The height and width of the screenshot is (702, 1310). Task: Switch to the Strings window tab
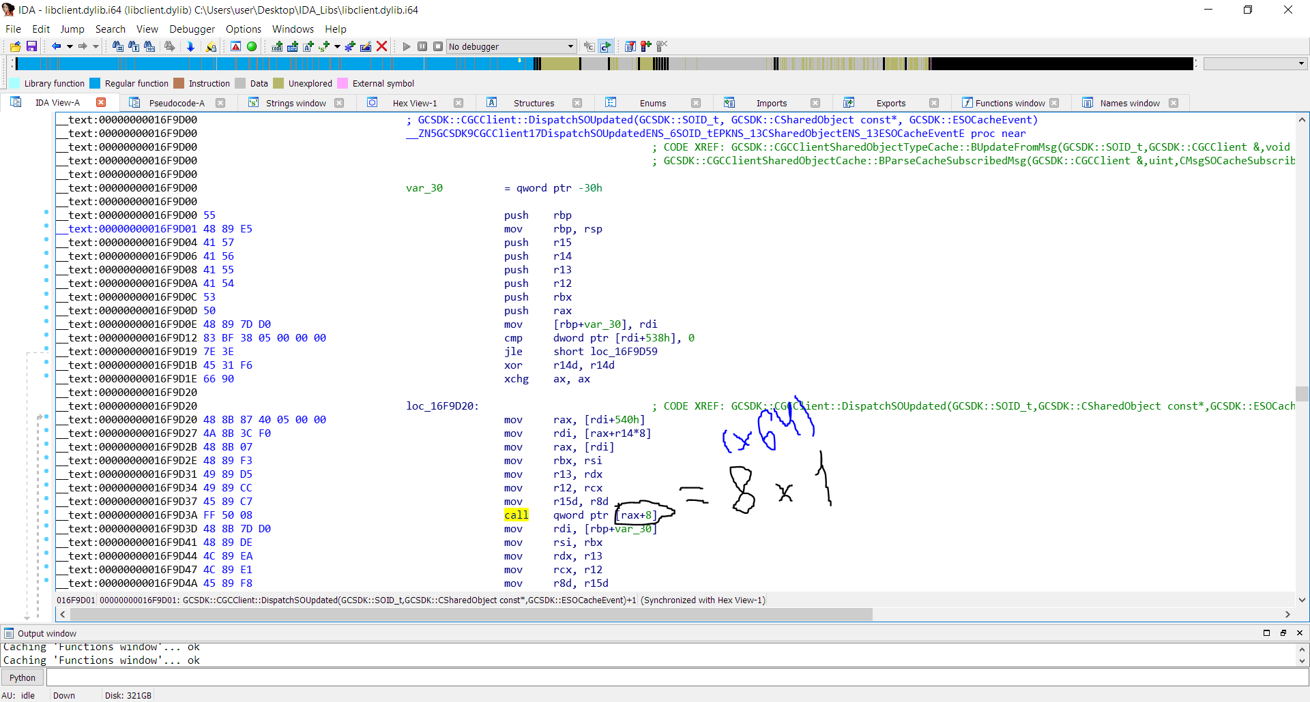pos(295,103)
